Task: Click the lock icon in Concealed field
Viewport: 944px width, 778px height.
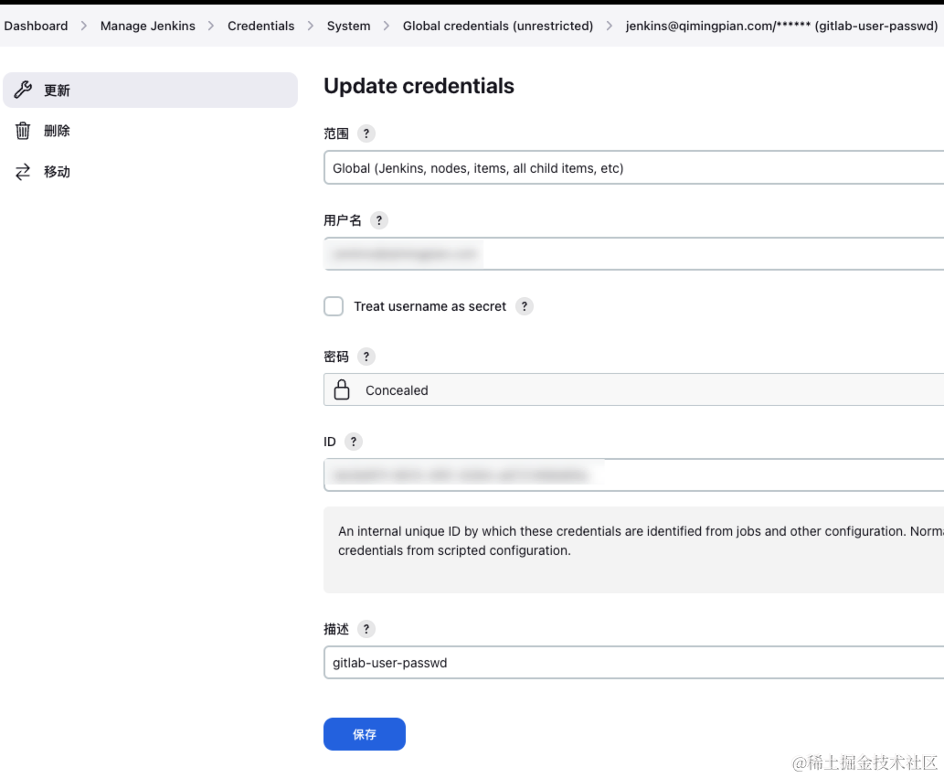Action: (342, 389)
